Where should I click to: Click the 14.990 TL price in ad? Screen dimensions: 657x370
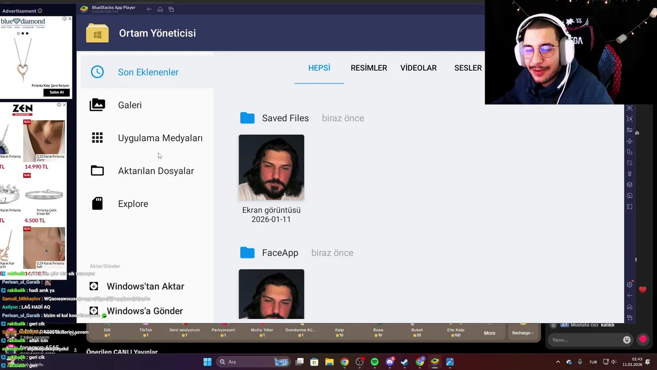tap(36, 166)
